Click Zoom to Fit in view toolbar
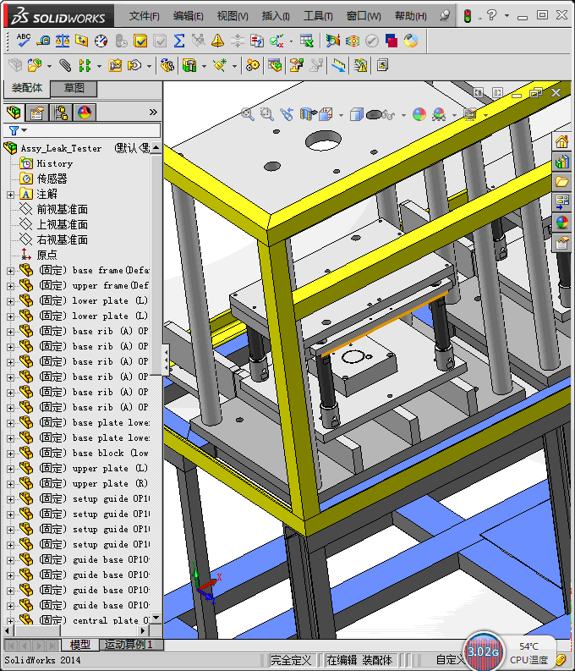This screenshot has width=575, height=671. point(248,114)
